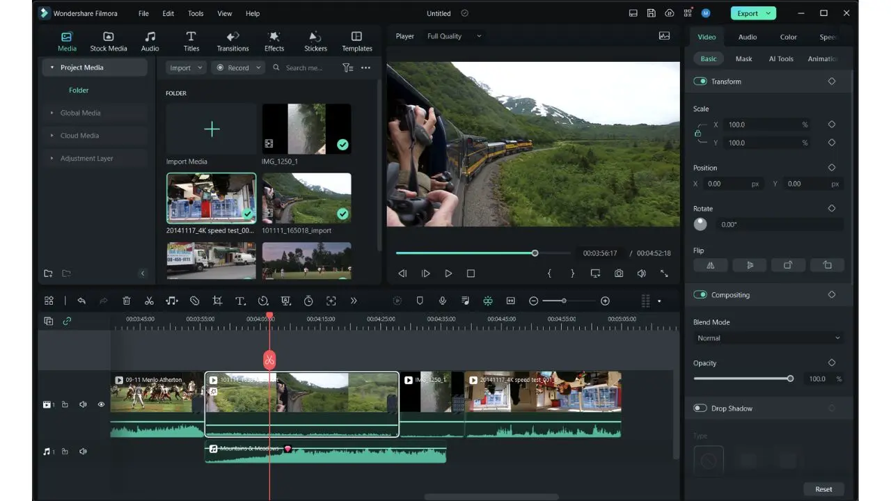The width and height of the screenshot is (891, 501).
Task: Open the File menu
Action: [143, 13]
